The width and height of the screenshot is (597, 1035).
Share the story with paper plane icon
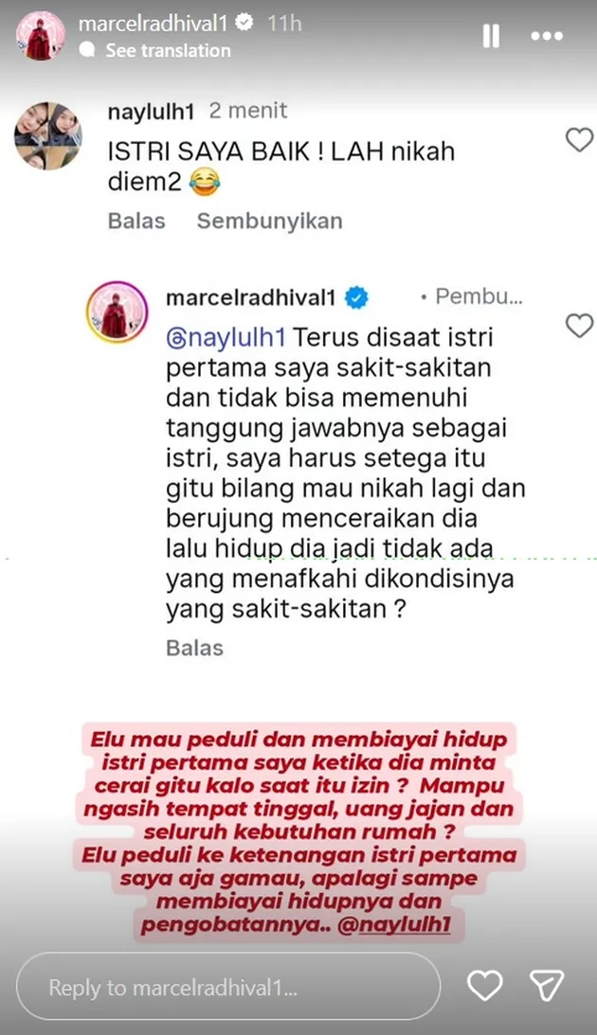[548, 986]
